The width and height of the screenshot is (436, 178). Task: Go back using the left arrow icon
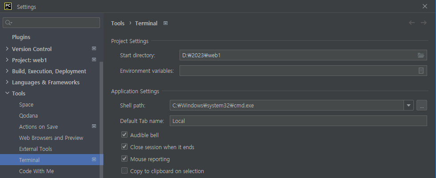coord(412,23)
